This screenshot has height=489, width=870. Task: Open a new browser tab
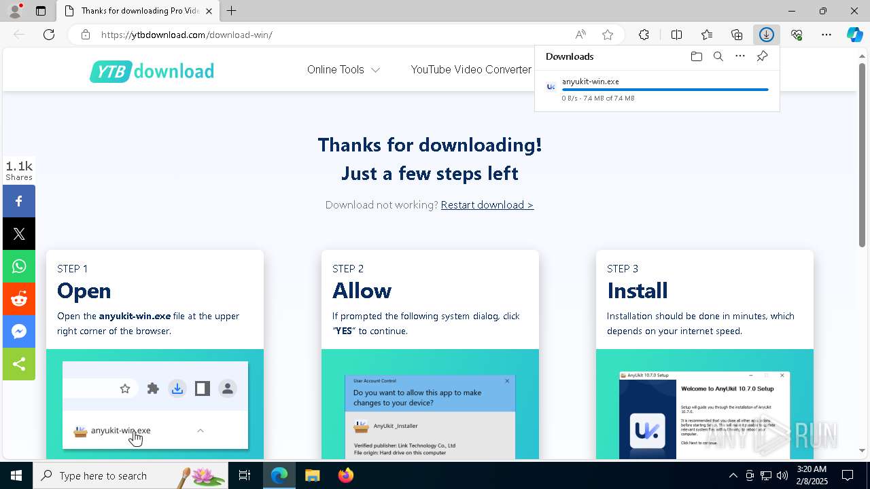232,11
